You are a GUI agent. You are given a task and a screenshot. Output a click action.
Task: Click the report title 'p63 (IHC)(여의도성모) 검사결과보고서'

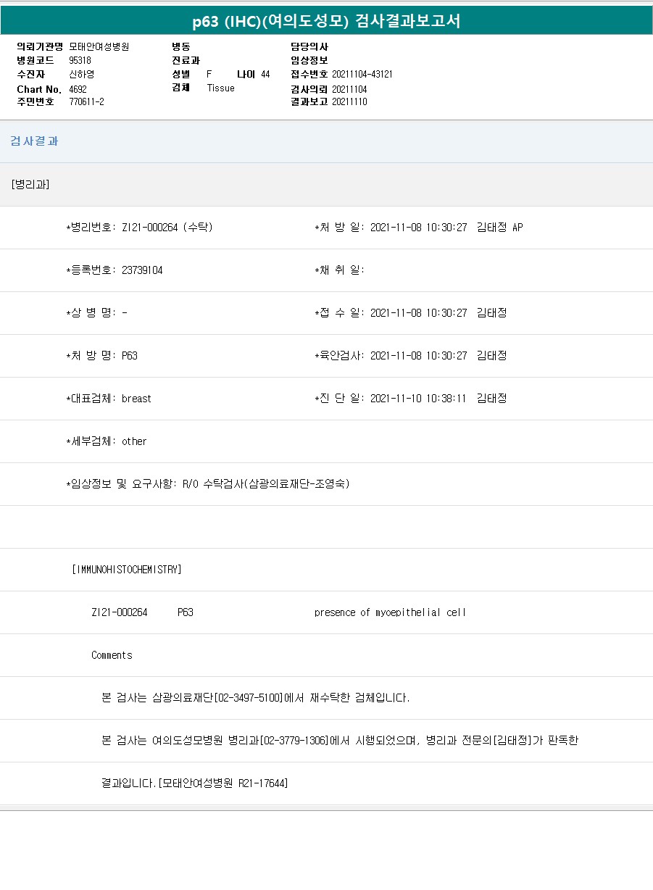[x=327, y=20]
